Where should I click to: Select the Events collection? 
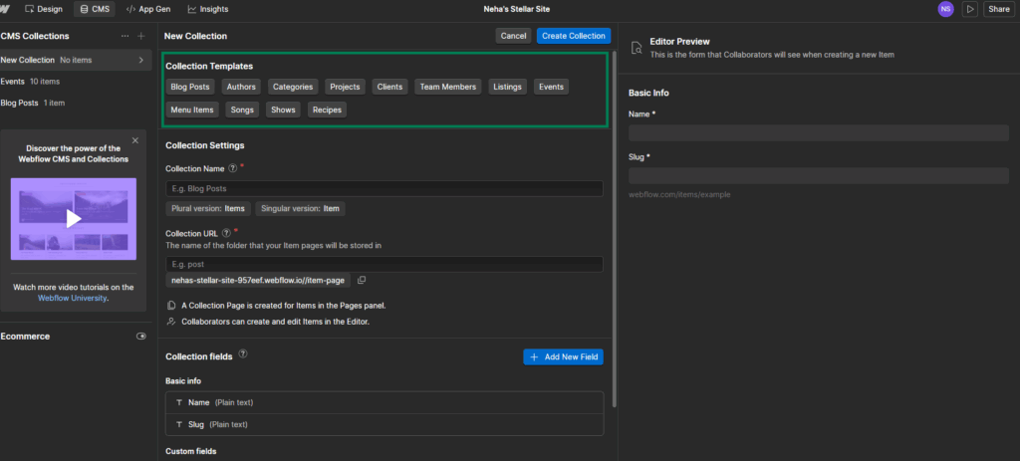point(76,82)
